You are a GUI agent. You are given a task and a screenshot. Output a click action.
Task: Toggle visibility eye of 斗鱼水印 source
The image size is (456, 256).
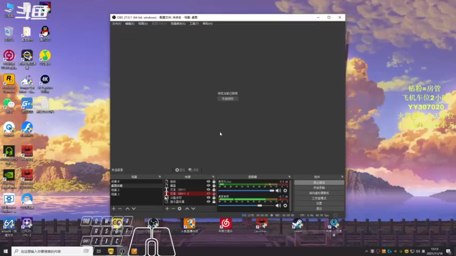(208, 197)
